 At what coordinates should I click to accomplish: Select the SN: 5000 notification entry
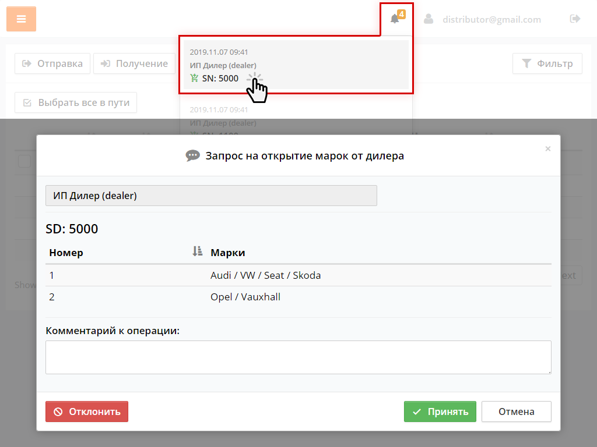(x=296, y=65)
